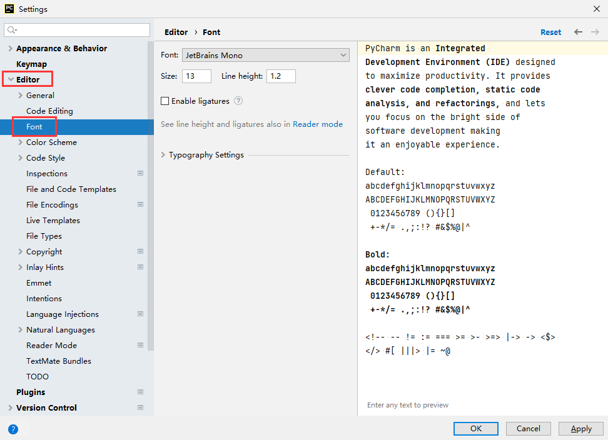Select Code Editing settings page
The image size is (608, 440).
[49, 111]
